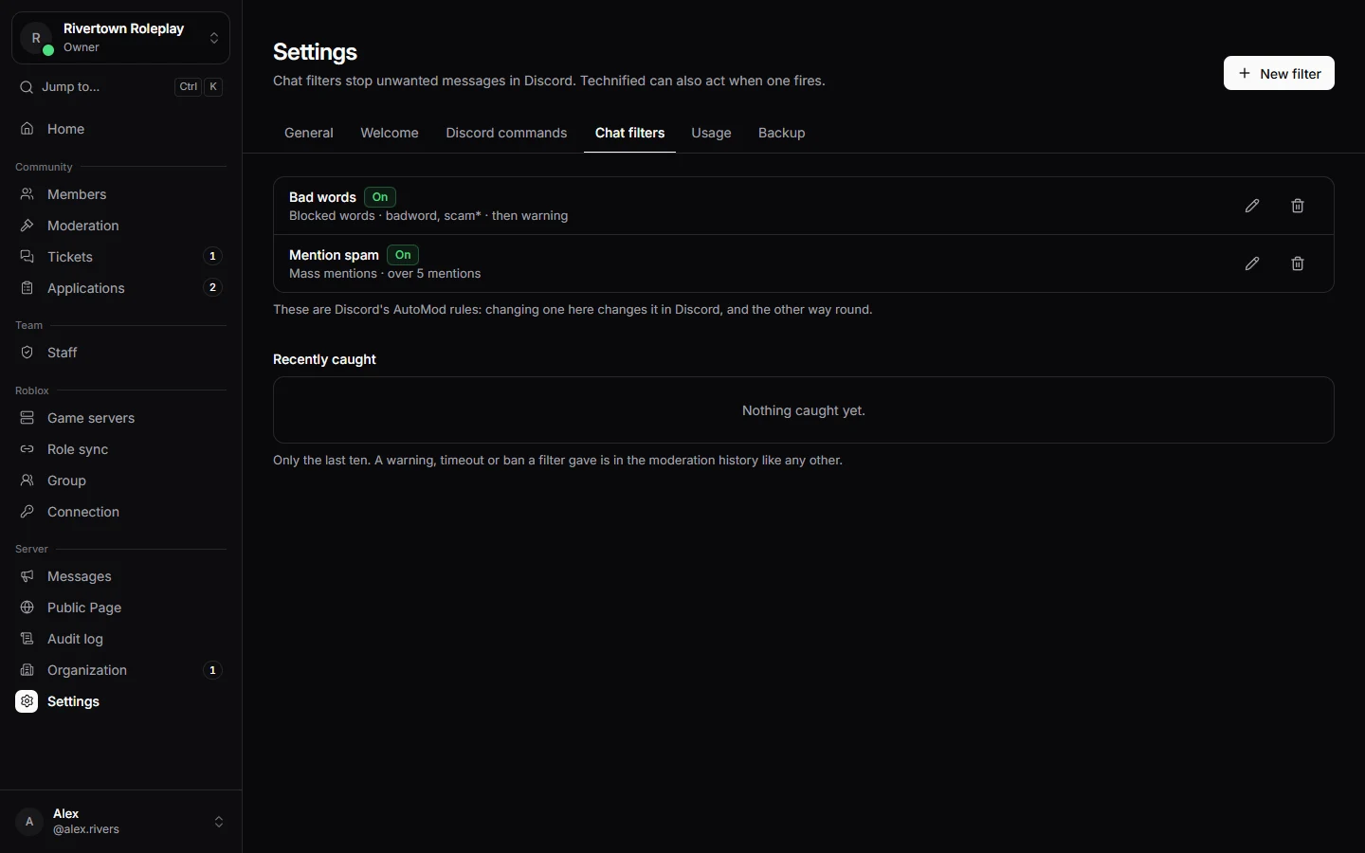Screen dimensions: 1365x853
Task: Click the Bad words filter name
Action: (322, 197)
